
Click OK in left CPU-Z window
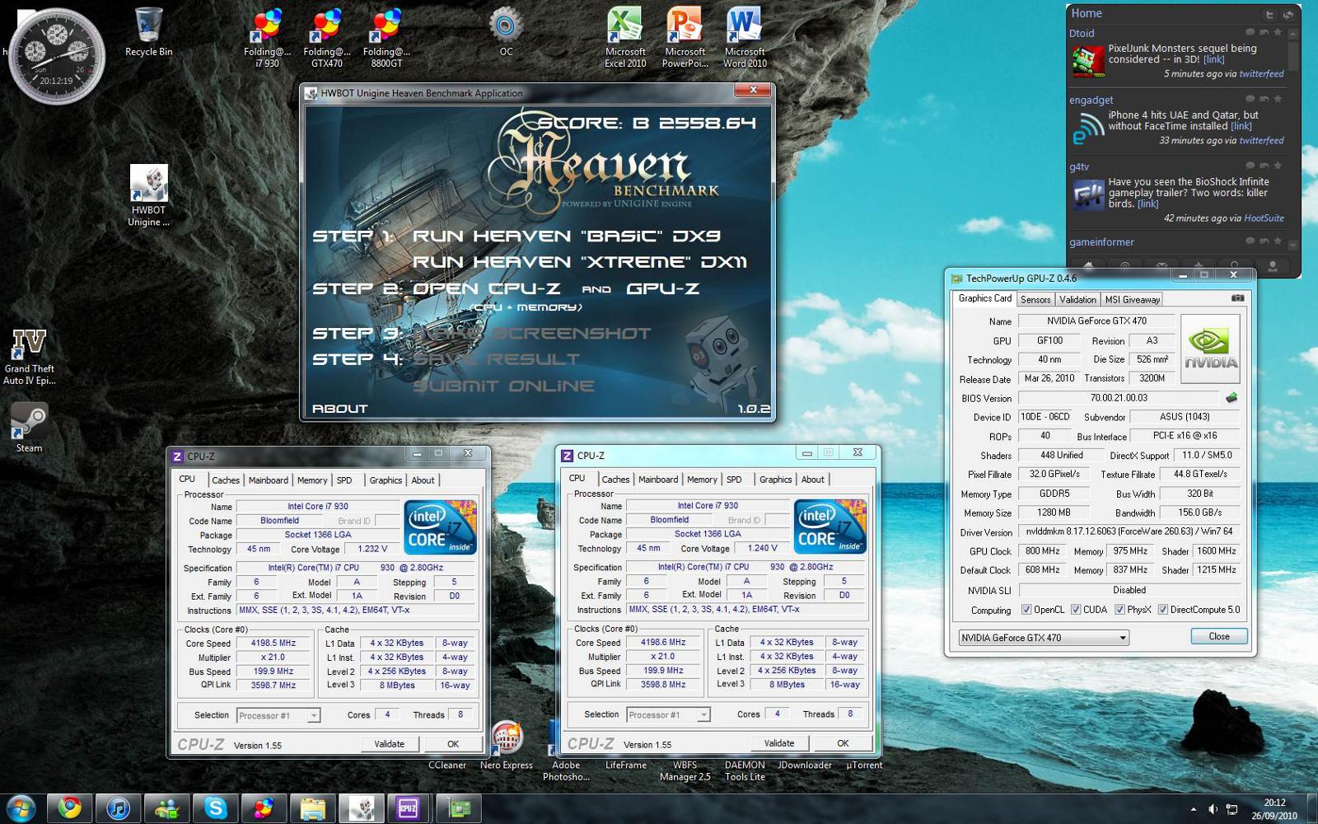click(453, 744)
